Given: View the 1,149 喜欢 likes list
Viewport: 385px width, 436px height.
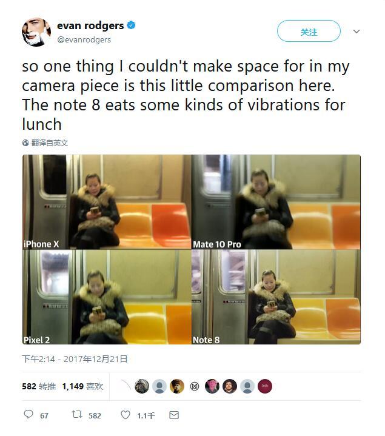Looking at the screenshot, I should pos(82,386).
